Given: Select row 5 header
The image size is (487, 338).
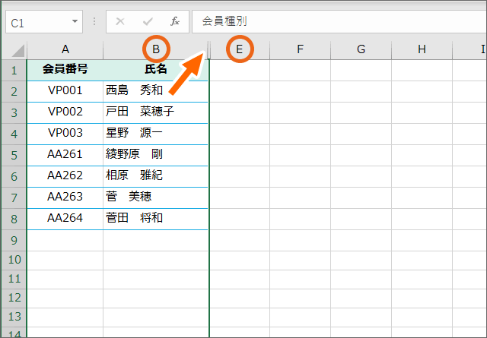Looking at the screenshot, I should 14,156.
